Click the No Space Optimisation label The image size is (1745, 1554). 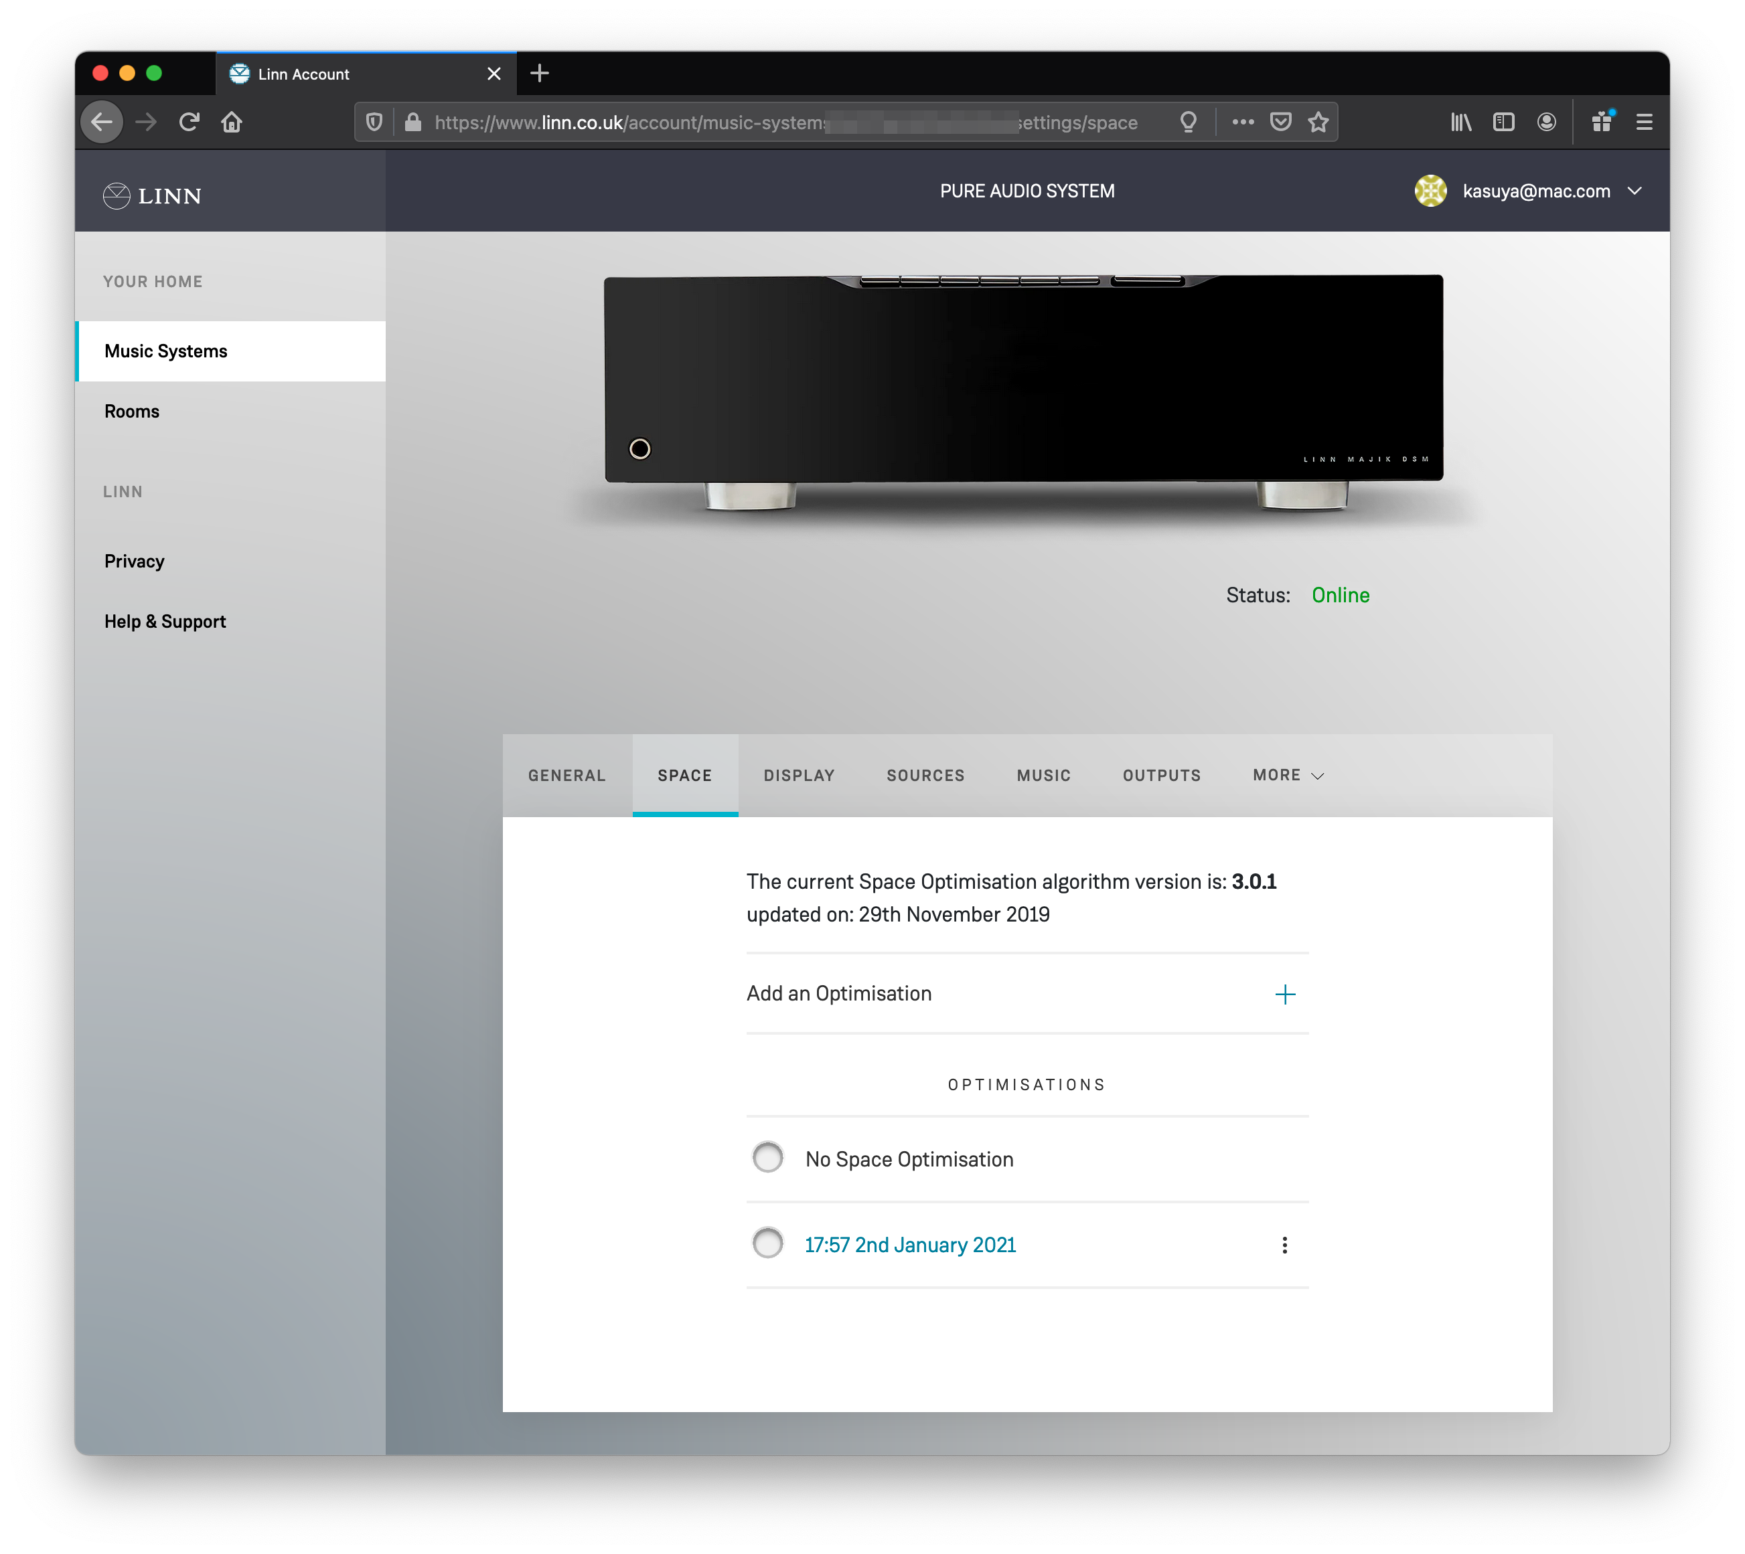tap(909, 1160)
